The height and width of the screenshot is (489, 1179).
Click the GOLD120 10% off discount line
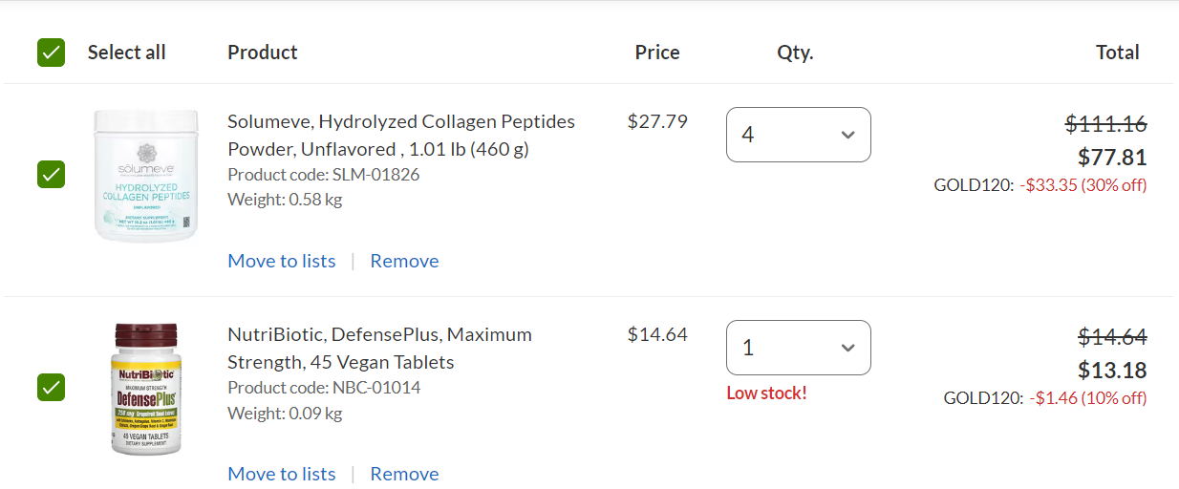click(1044, 398)
